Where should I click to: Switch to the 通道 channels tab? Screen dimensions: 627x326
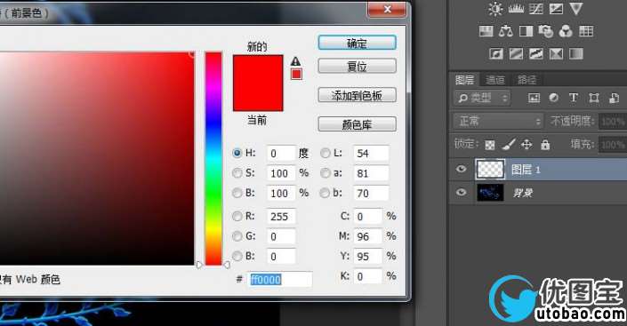495,80
